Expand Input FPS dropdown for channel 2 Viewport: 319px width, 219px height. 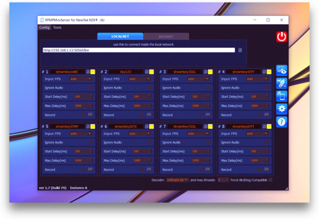tap(140, 79)
